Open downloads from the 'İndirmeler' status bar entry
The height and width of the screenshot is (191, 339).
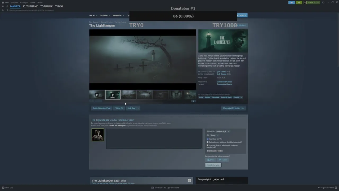tap(166, 188)
